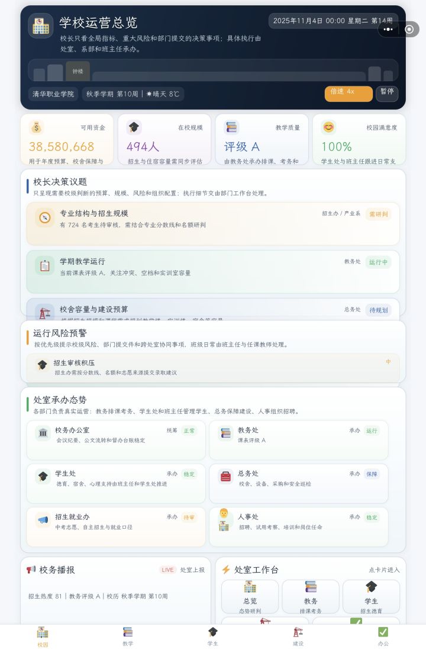Viewport: 426px width, 649px height.
Task: Open the 校园满意度 100% card
Action: pyautogui.click(x=359, y=140)
